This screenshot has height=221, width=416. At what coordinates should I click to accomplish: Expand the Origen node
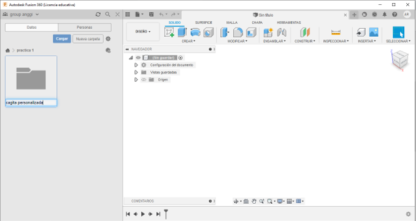tap(136, 80)
